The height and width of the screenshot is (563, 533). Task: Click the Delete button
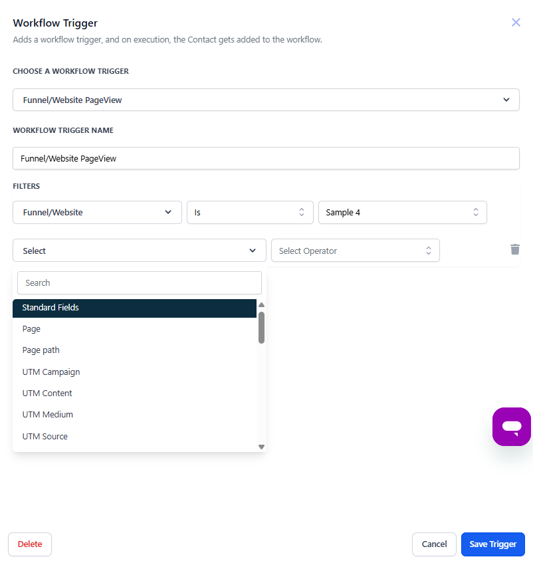pyautogui.click(x=29, y=544)
